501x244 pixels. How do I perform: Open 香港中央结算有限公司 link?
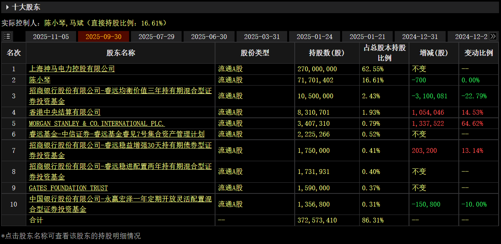tap(65, 112)
